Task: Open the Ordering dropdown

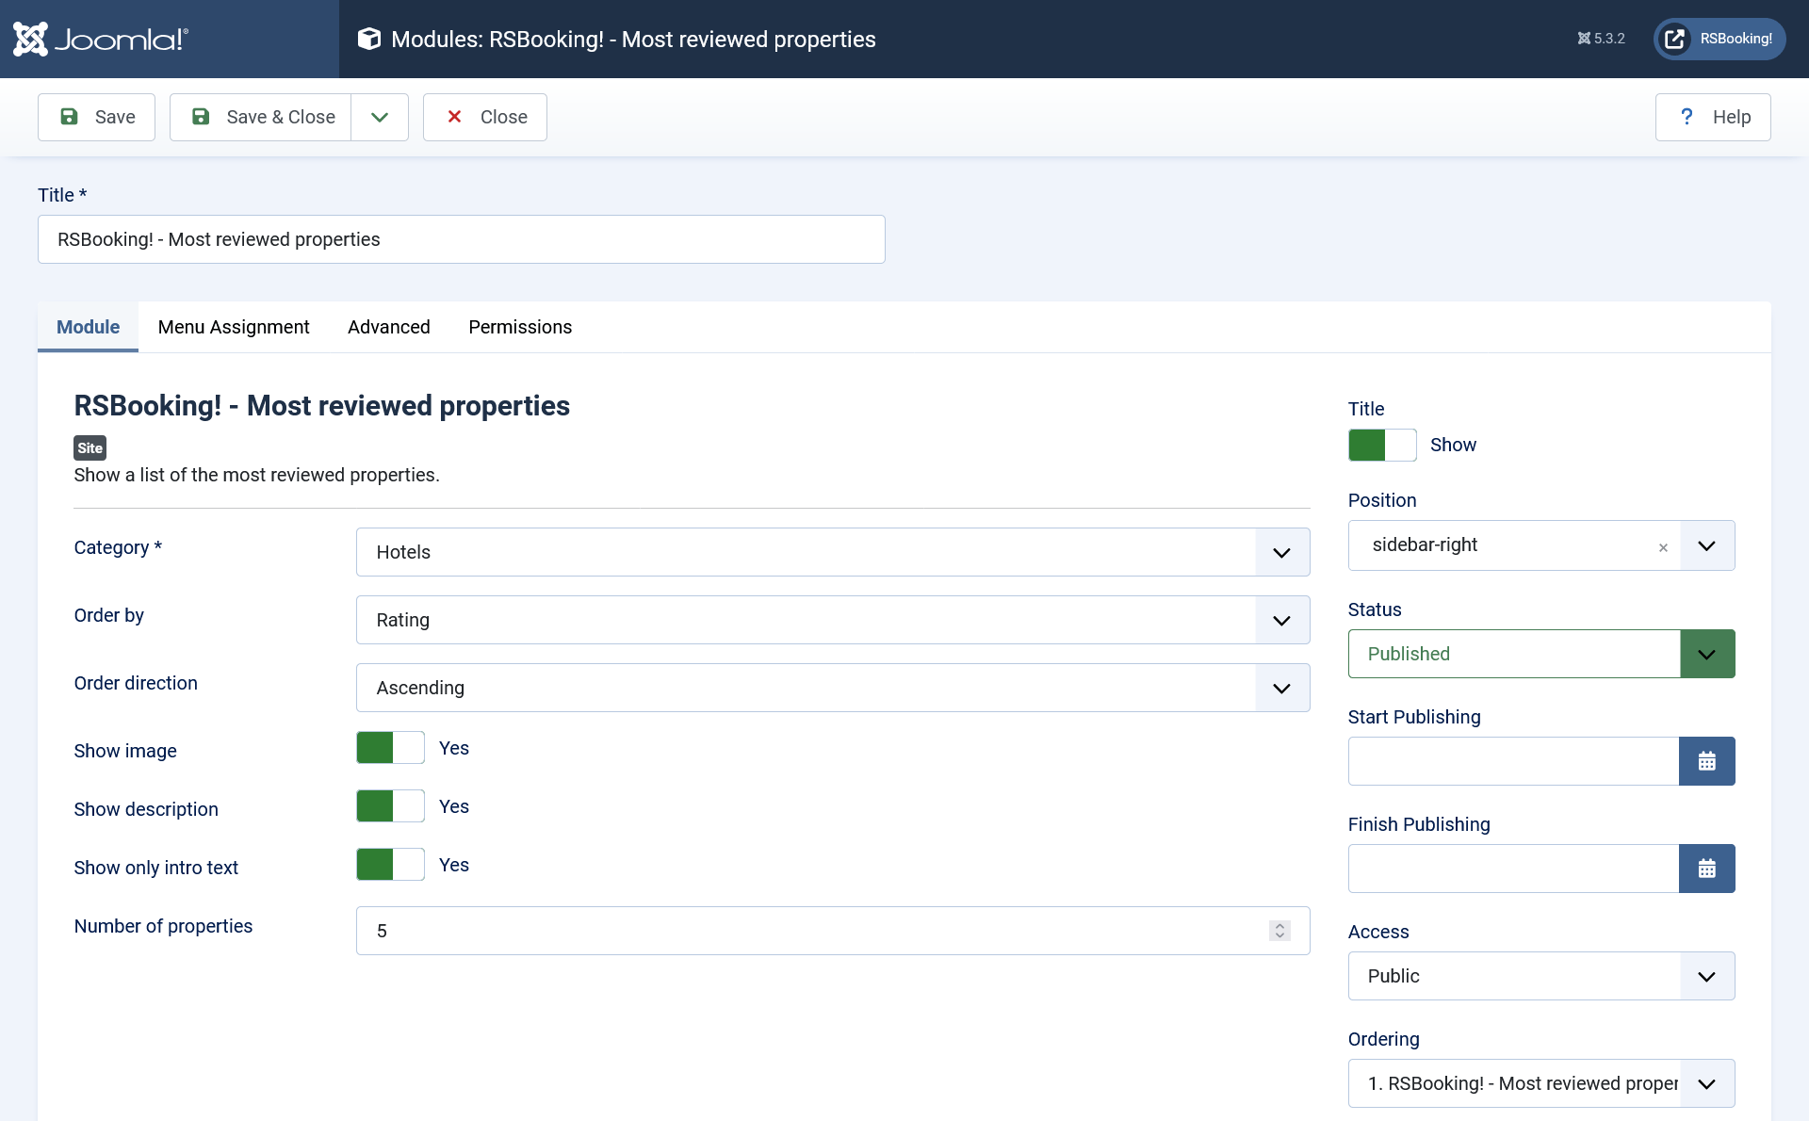Action: 1541,1083
